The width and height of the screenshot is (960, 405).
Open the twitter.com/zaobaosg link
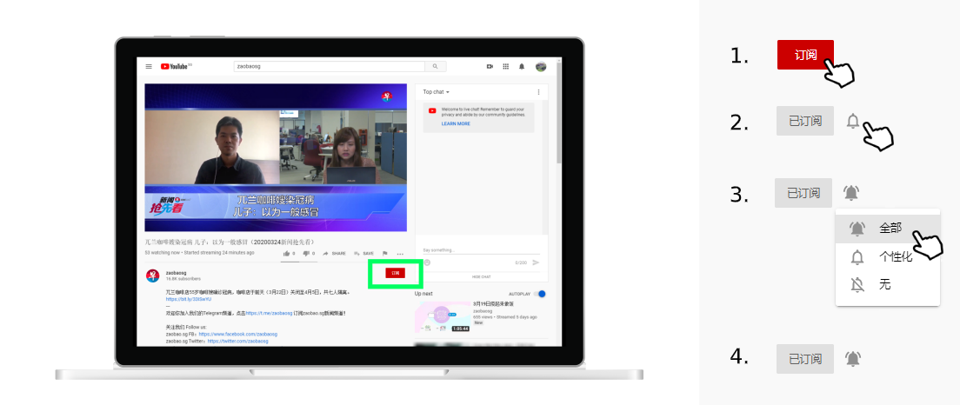click(237, 341)
